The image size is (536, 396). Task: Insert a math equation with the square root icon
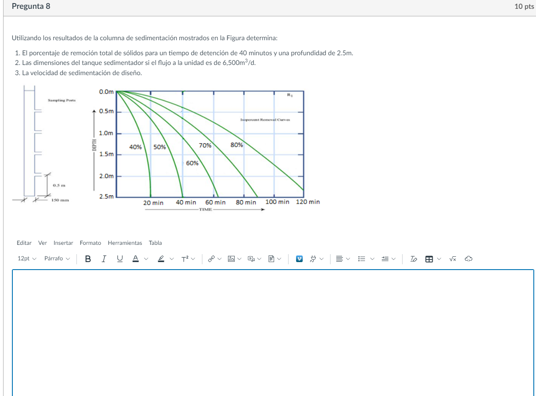pyautogui.click(x=452, y=259)
